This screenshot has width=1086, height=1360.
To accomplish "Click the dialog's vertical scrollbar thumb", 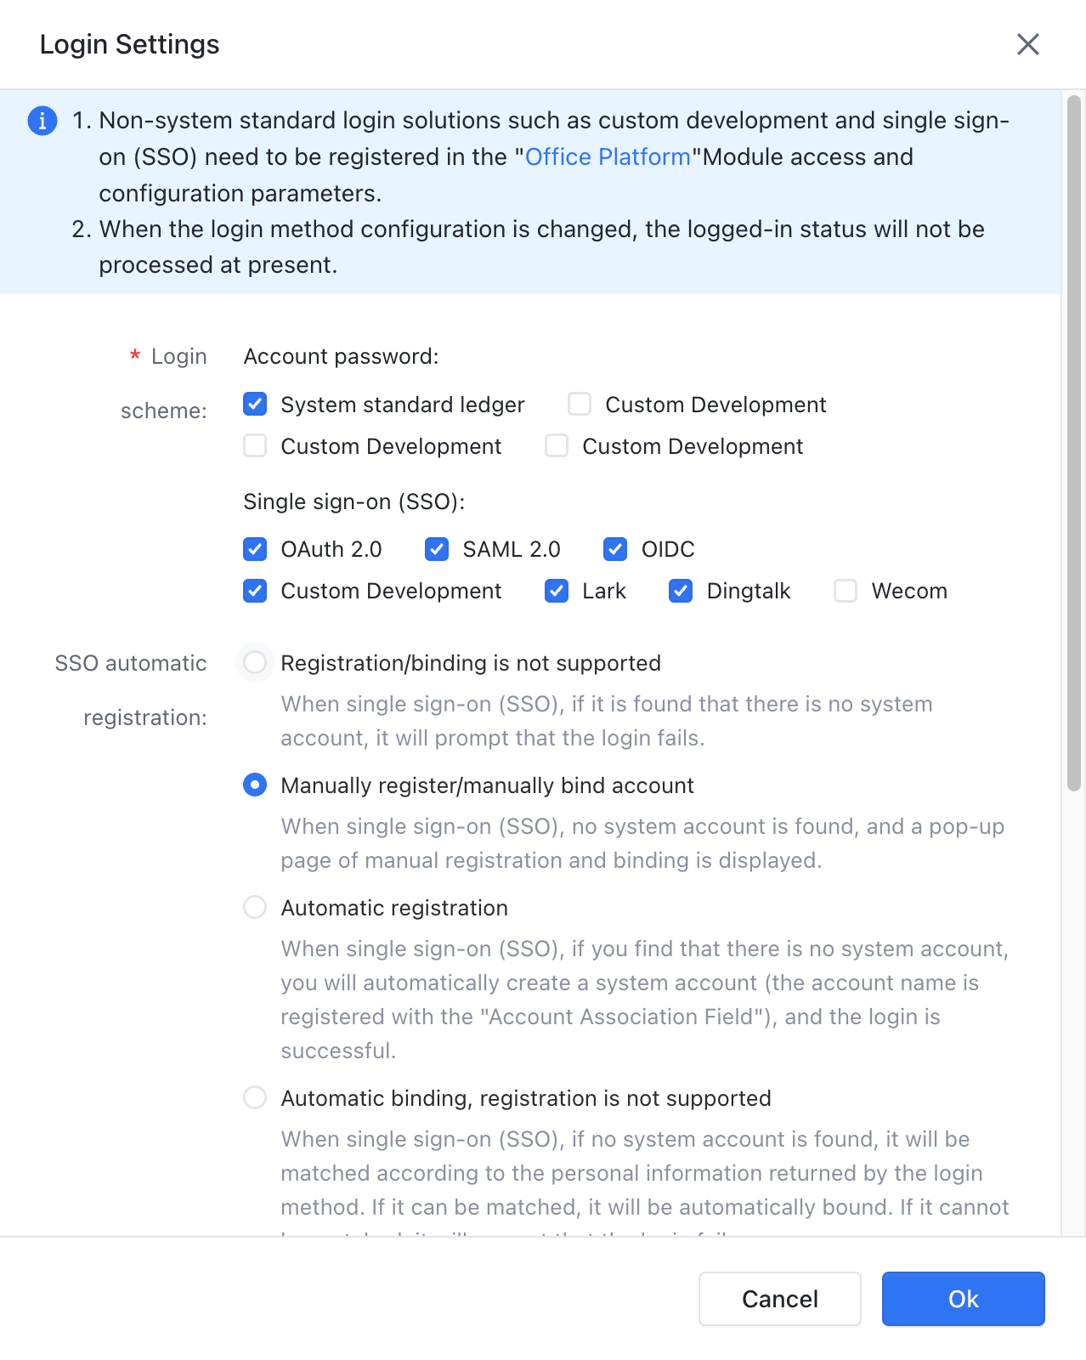I will click(1074, 443).
